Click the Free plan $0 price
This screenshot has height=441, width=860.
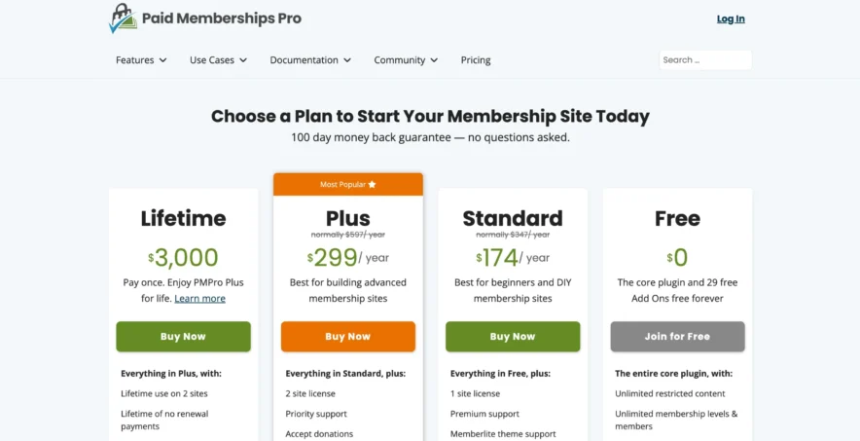[677, 258]
